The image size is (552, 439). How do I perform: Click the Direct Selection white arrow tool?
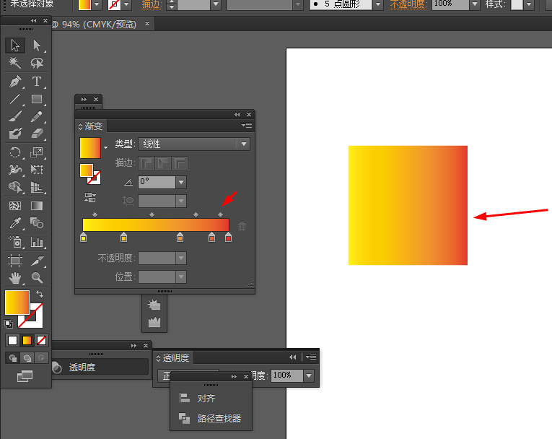37,45
